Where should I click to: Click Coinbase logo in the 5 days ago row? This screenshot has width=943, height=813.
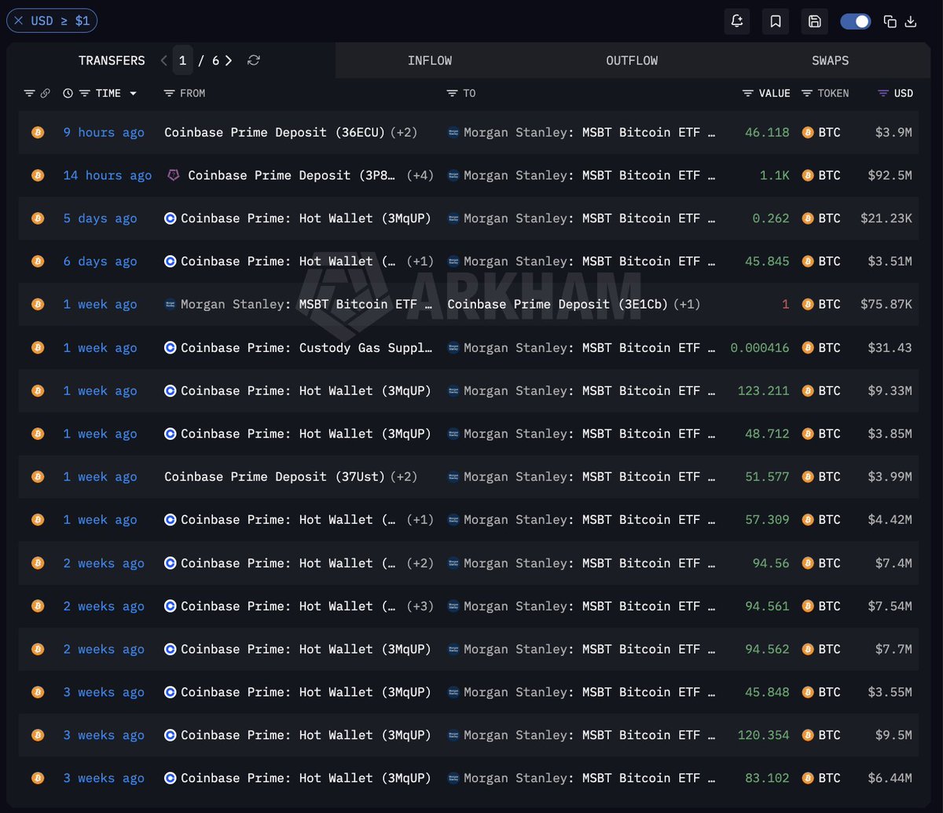pyautogui.click(x=171, y=218)
